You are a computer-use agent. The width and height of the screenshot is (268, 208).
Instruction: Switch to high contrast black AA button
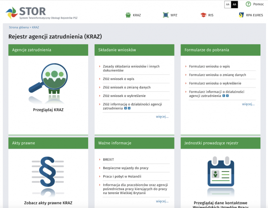235,4
